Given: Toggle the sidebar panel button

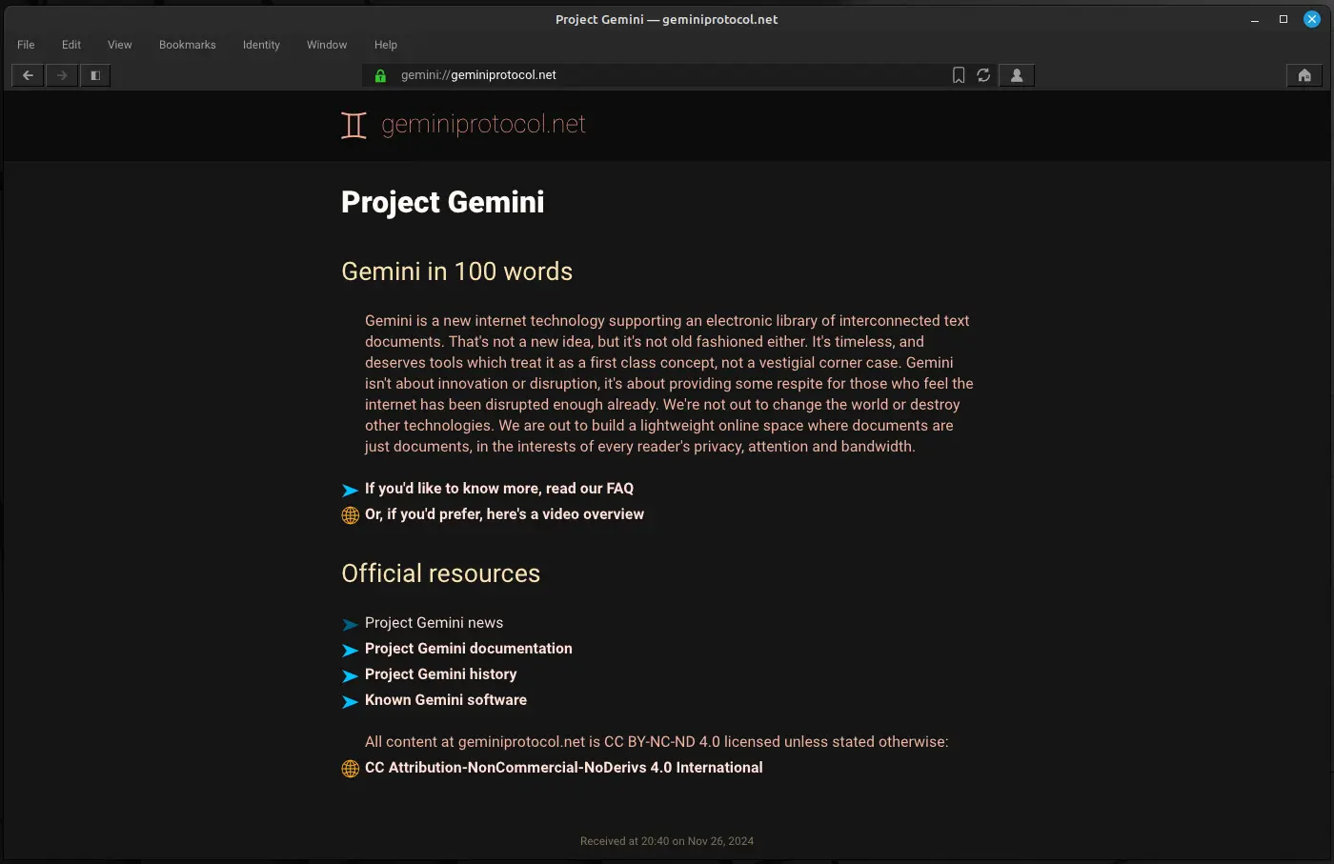Looking at the screenshot, I should pyautogui.click(x=95, y=75).
